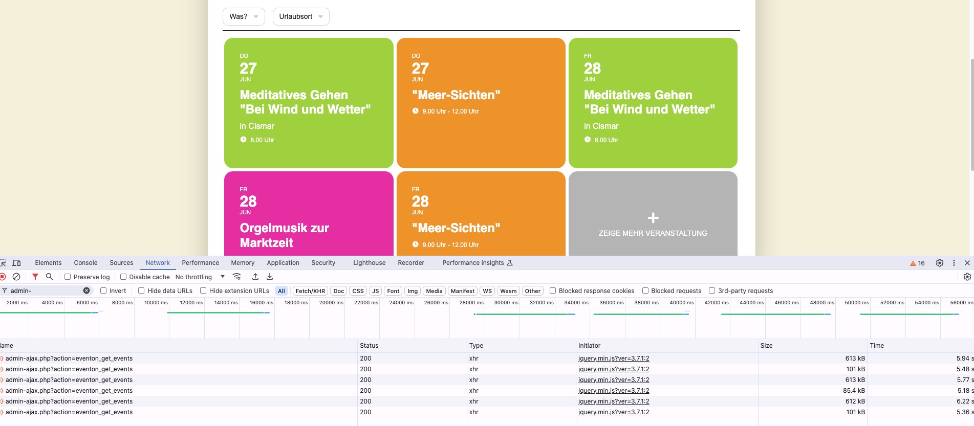The height and width of the screenshot is (426, 974).
Task: Clear the network log icon
Action: (x=16, y=277)
